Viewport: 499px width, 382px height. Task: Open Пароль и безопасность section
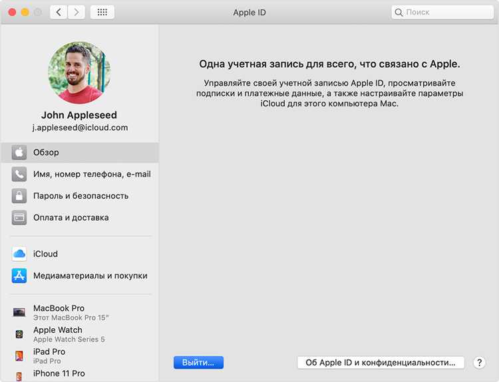(81, 196)
